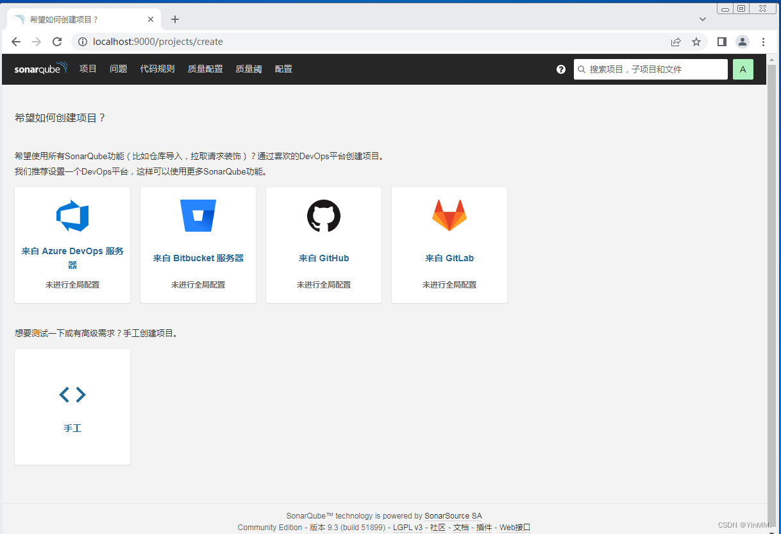
Task: Click the GitLab fox icon
Action: (449, 216)
